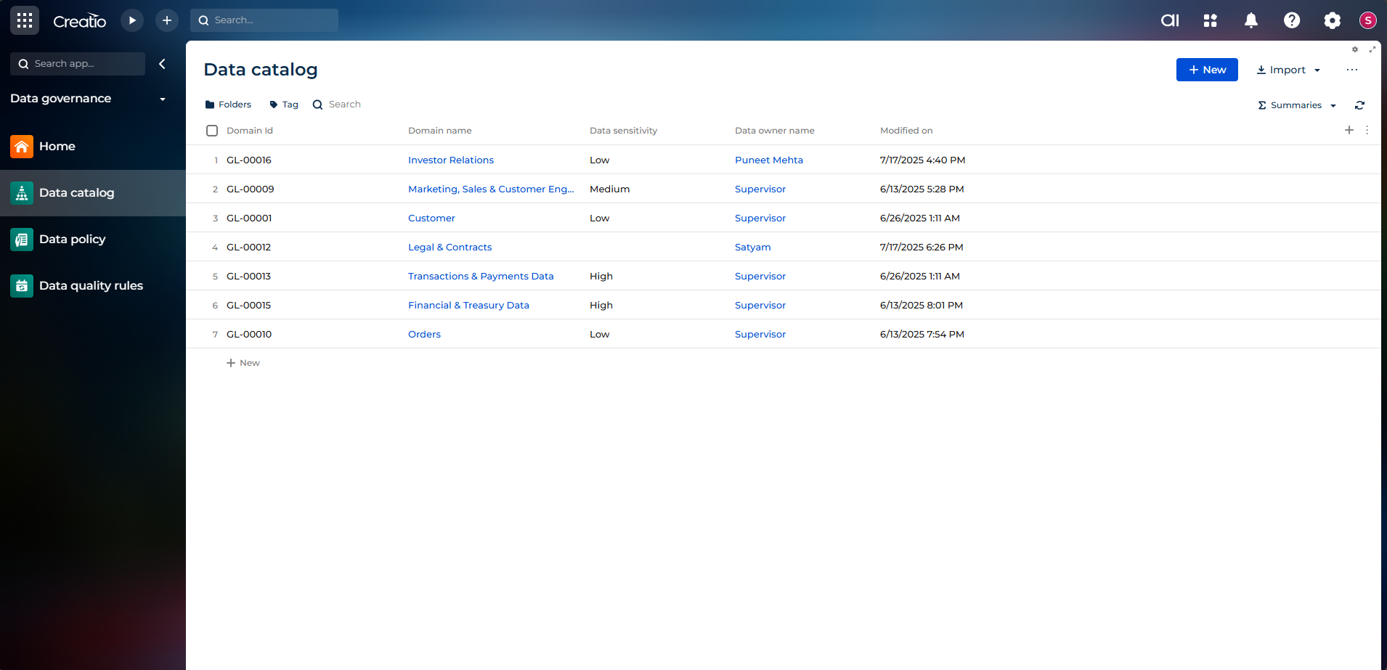1387x670 pixels.
Task: Open the Summaries dropdown
Action: pyautogui.click(x=1297, y=105)
